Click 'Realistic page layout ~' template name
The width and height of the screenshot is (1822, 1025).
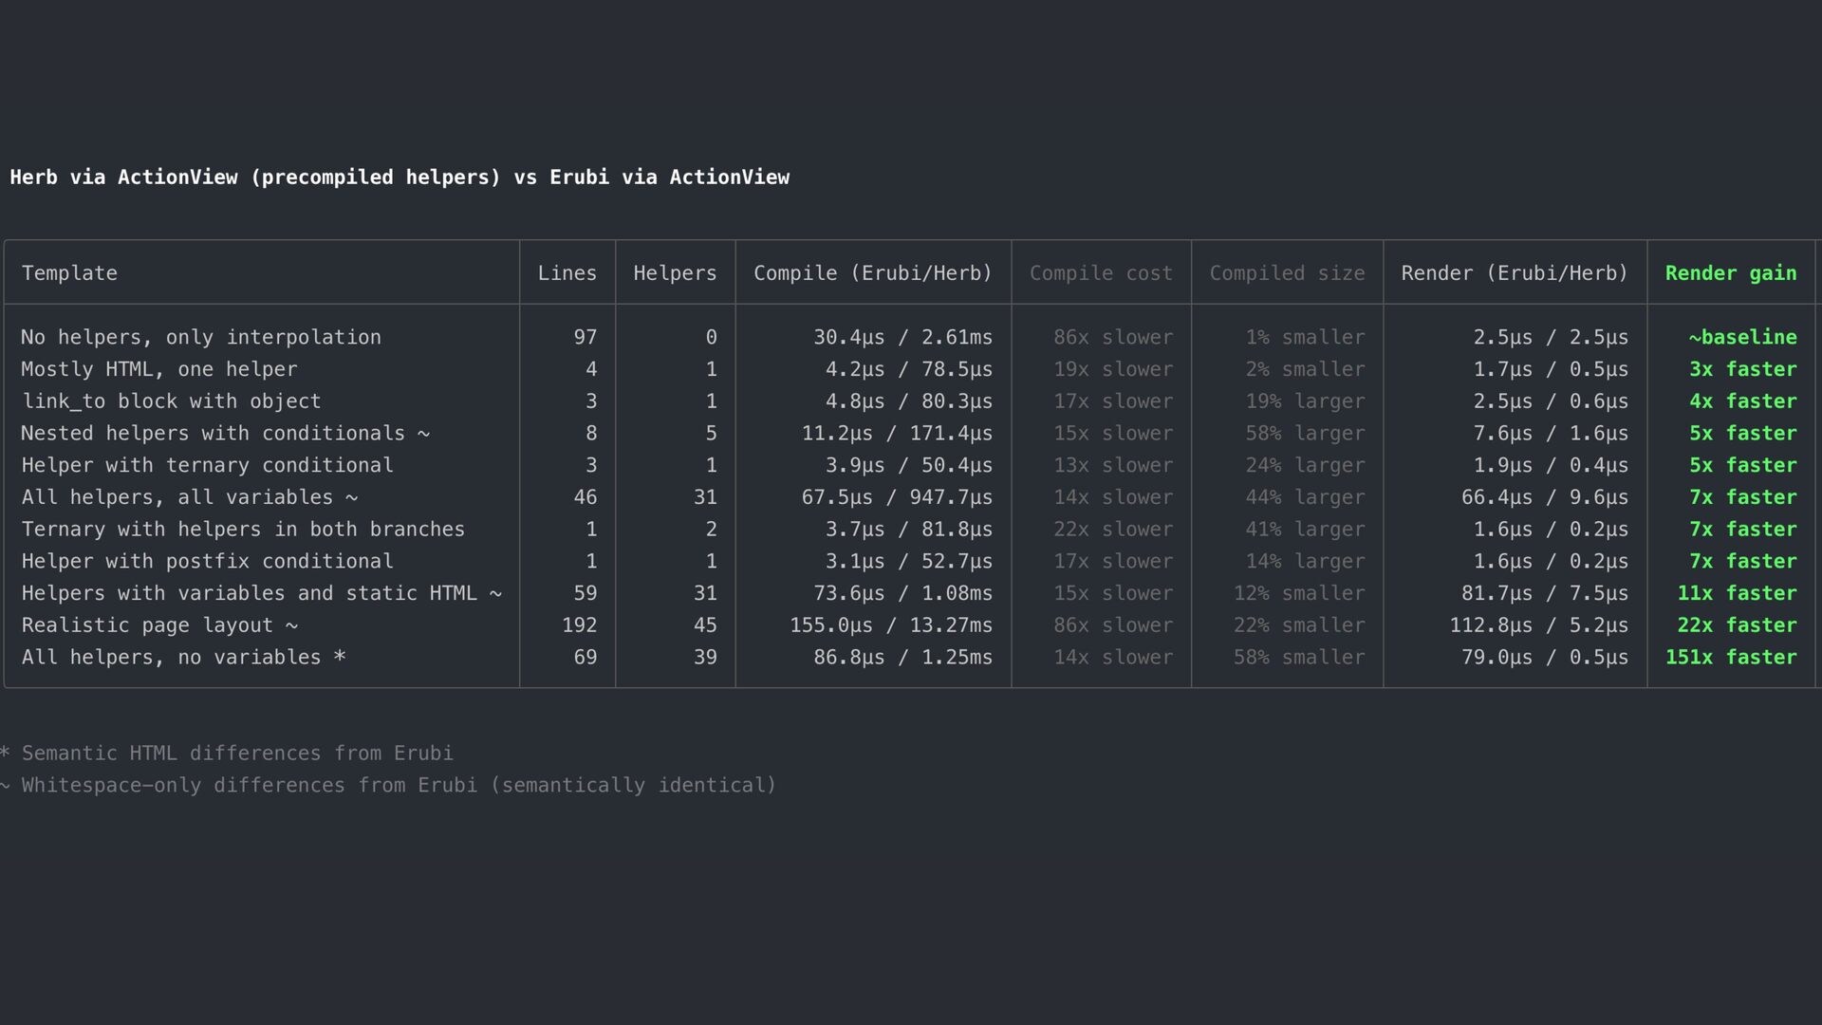tap(159, 625)
